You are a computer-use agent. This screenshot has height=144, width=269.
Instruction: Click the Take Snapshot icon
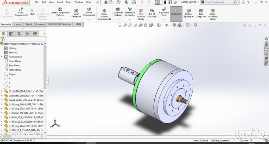[x=201, y=13]
